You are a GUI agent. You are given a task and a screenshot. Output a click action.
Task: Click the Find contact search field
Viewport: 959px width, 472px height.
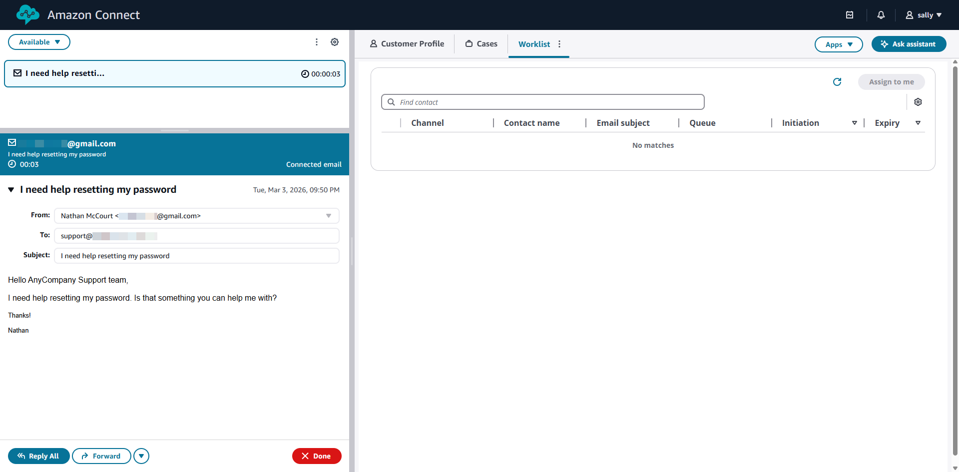pyautogui.click(x=543, y=102)
